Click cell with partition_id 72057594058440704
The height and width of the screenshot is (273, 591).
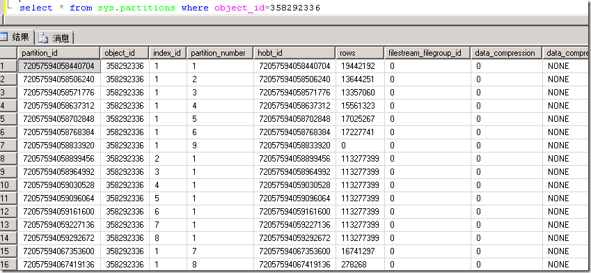click(59, 66)
